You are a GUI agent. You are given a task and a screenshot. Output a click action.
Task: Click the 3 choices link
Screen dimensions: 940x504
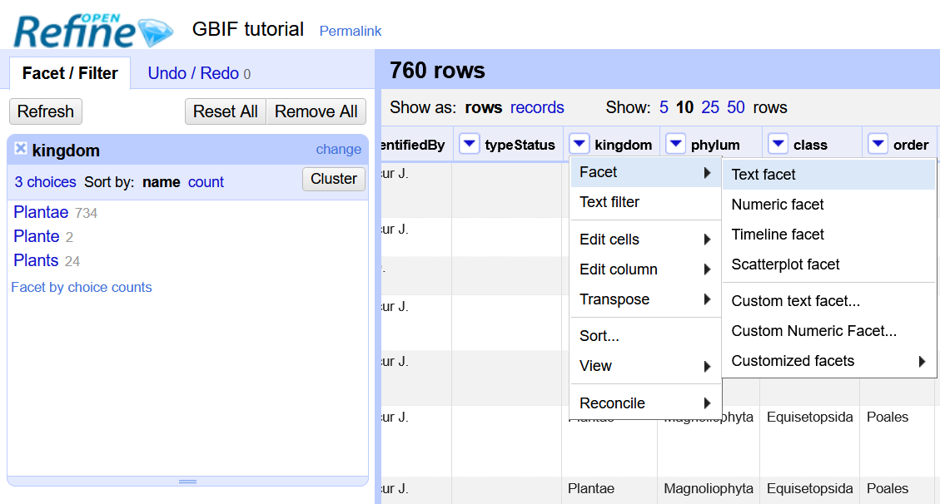[x=46, y=182]
